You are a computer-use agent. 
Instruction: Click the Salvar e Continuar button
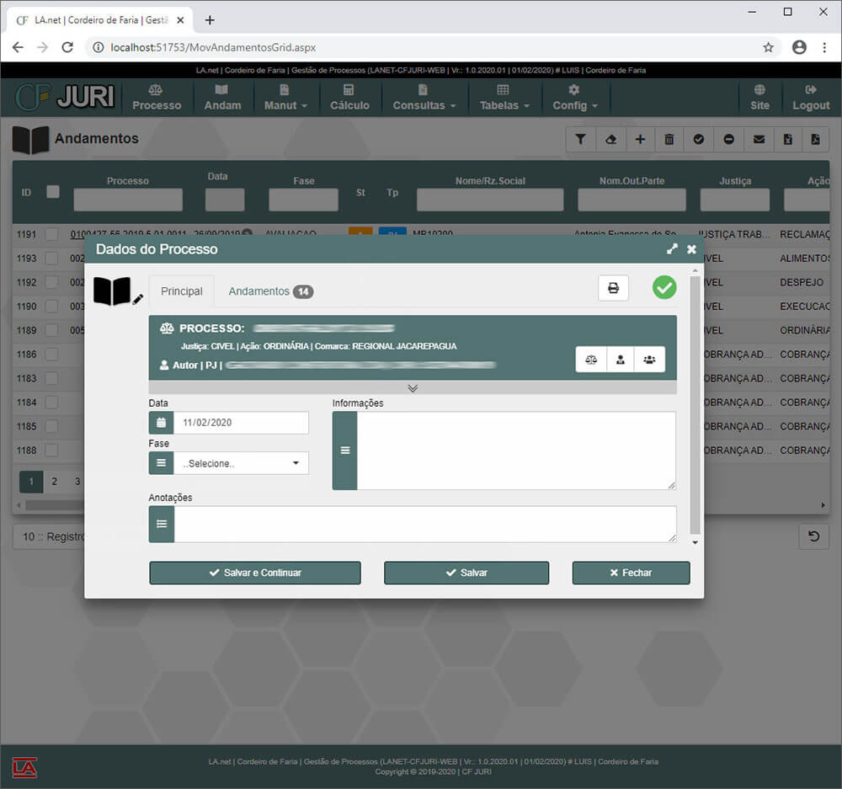(255, 573)
